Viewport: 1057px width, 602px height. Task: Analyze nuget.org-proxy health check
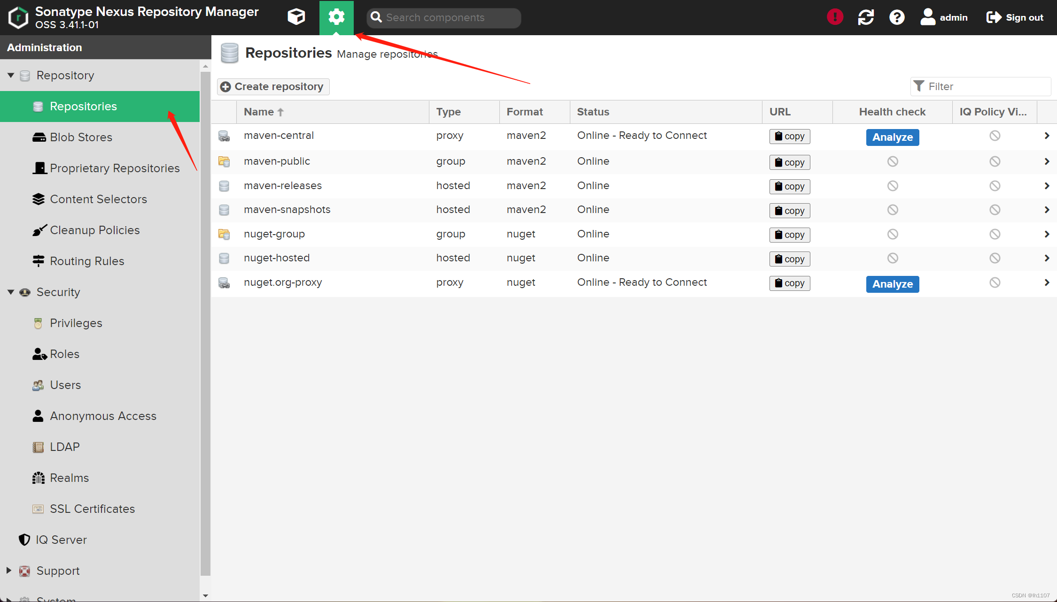(x=893, y=284)
